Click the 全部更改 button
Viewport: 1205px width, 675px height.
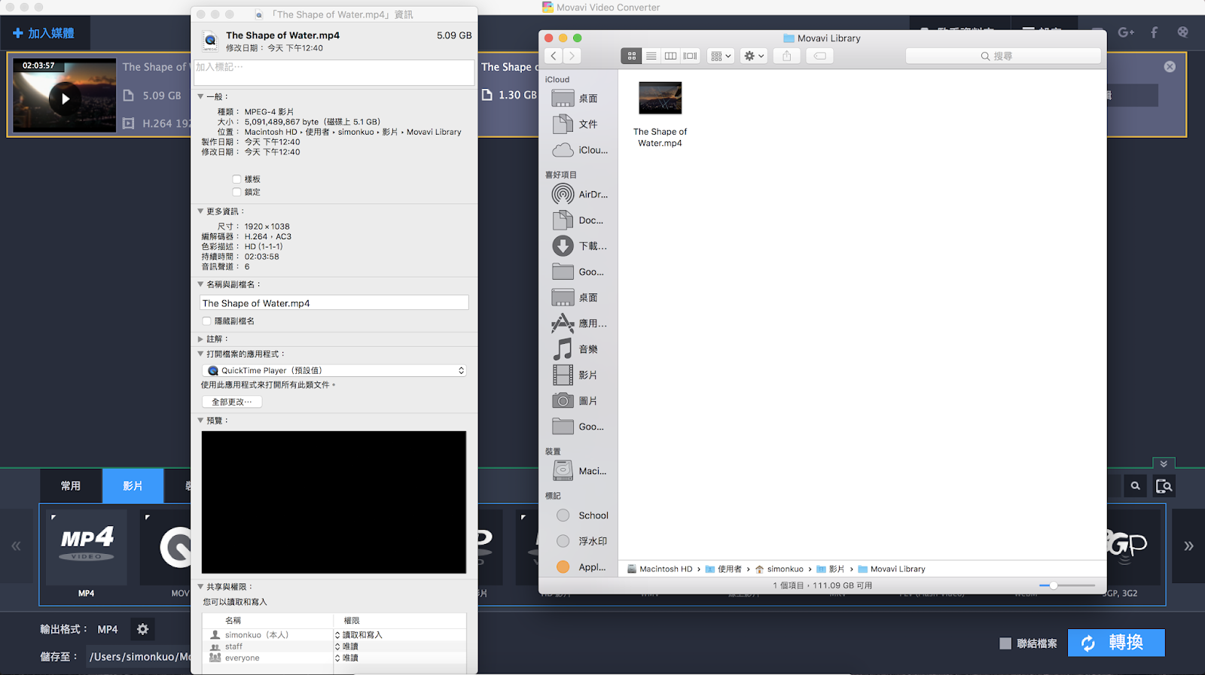pyautogui.click(x=232, y=402)
